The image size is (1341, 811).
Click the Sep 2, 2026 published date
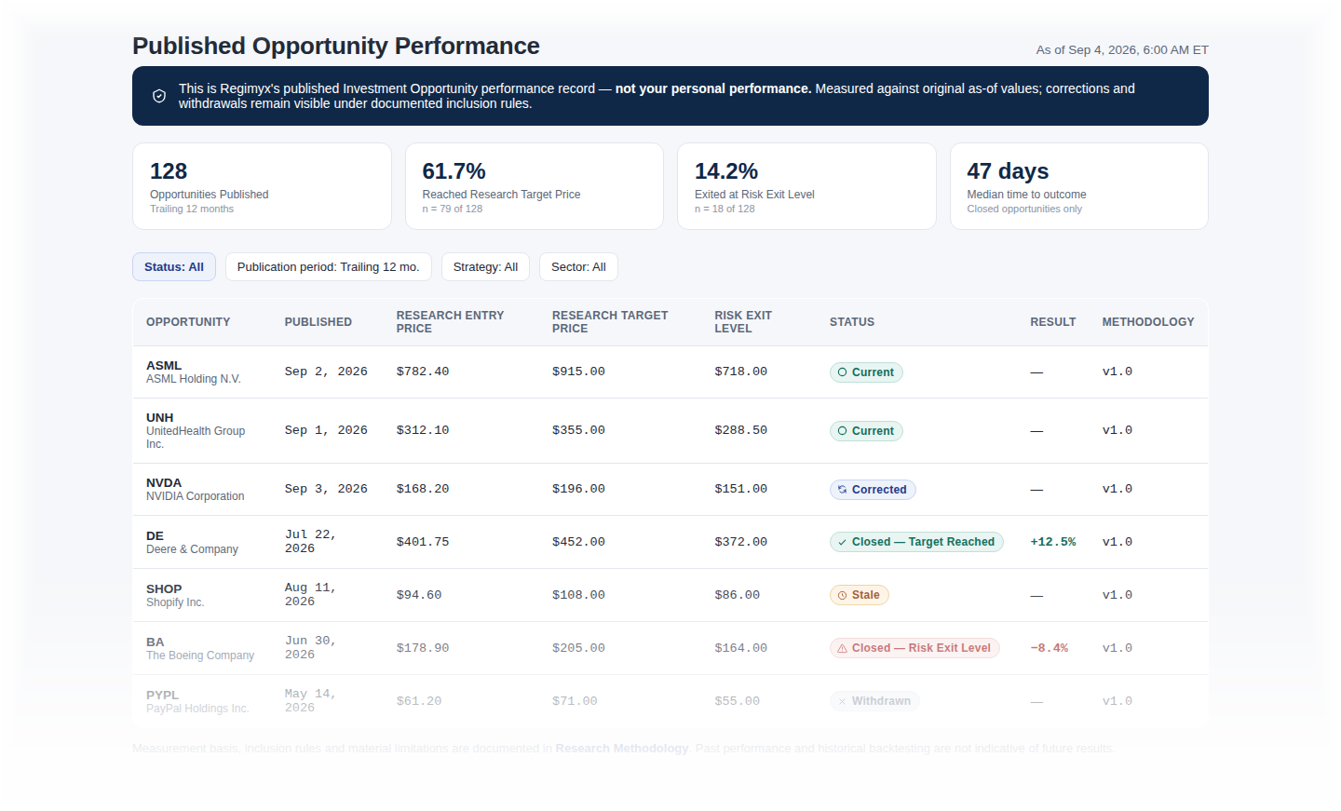click(x=326, y=372)
